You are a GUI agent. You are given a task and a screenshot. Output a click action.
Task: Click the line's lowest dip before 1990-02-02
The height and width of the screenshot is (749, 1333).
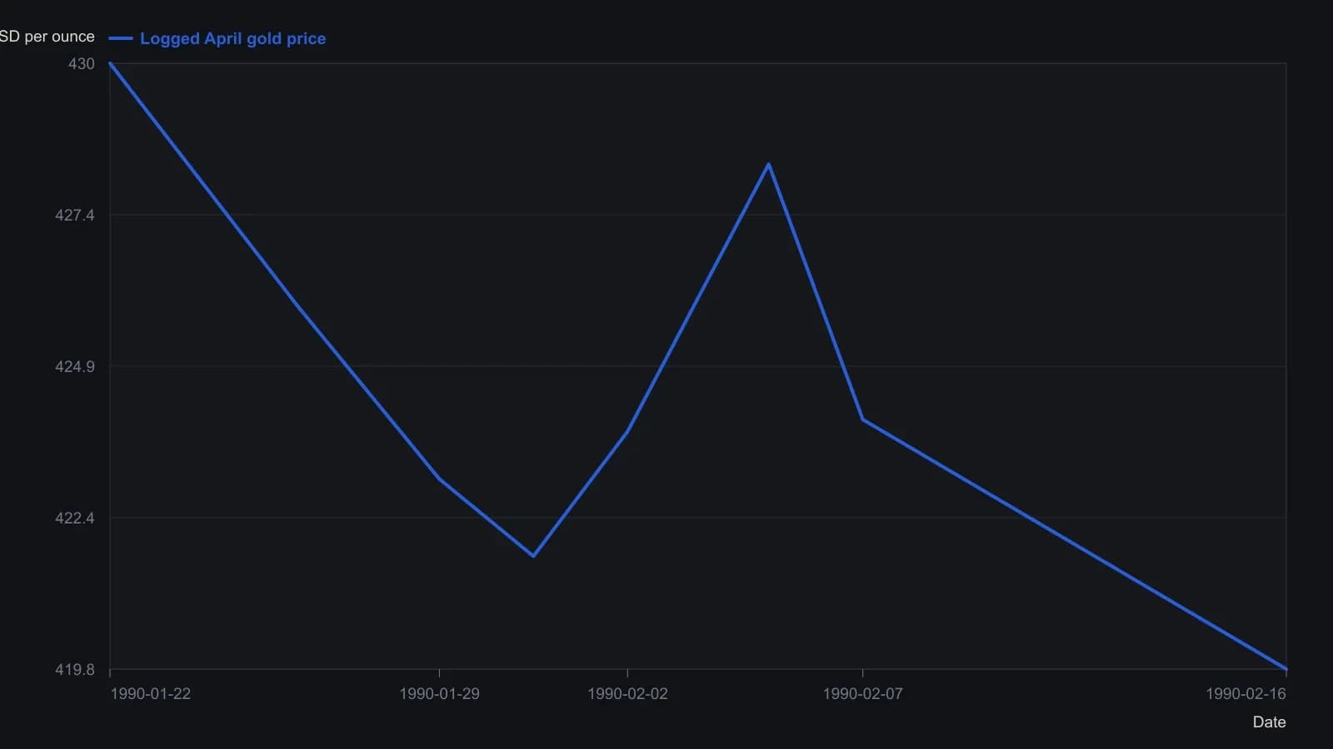533,555
